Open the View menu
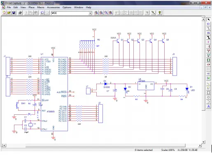The image size is (212, 155). 23,7
